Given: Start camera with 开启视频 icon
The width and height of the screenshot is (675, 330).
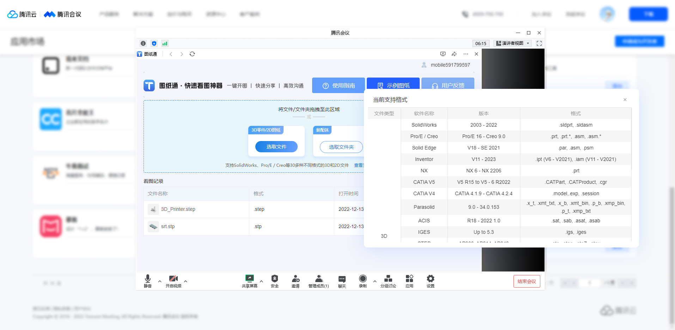Looking at the screenshot, I should pyautogui.click(x=173, y=281).
